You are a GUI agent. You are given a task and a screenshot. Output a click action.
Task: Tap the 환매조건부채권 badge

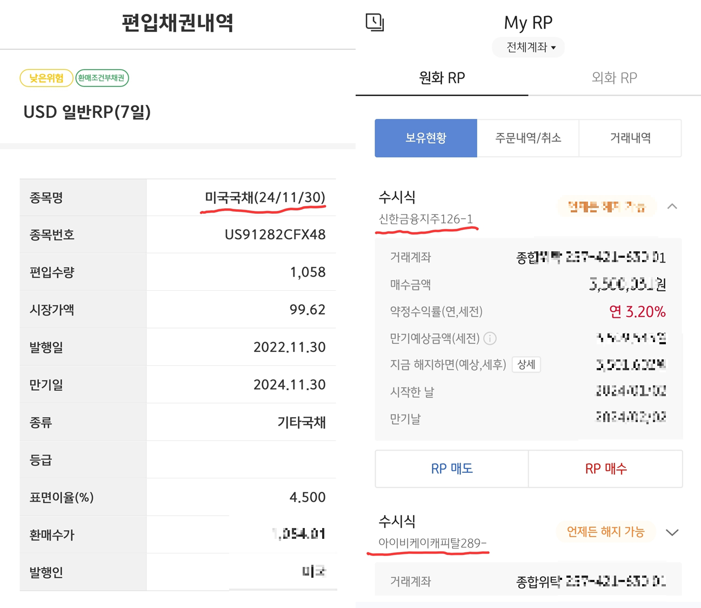point(102,78)
